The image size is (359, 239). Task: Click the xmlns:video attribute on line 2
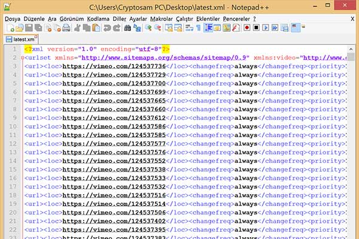pyautogui.click(x=275, y=58)
